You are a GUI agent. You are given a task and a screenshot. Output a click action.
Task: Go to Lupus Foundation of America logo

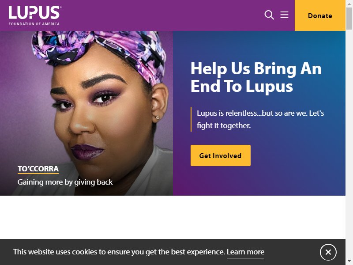[34, 15]
